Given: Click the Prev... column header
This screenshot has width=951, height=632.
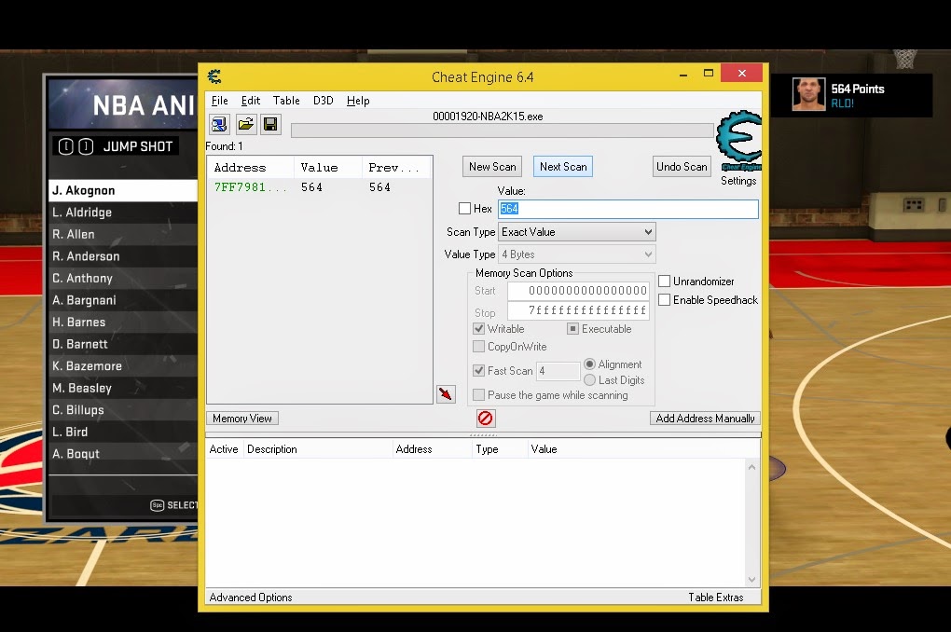Looking at the screenshot, I should (x=396, y=168).
